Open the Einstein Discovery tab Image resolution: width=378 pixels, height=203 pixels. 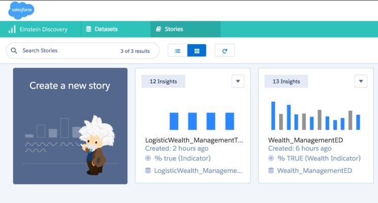(40, 29)
